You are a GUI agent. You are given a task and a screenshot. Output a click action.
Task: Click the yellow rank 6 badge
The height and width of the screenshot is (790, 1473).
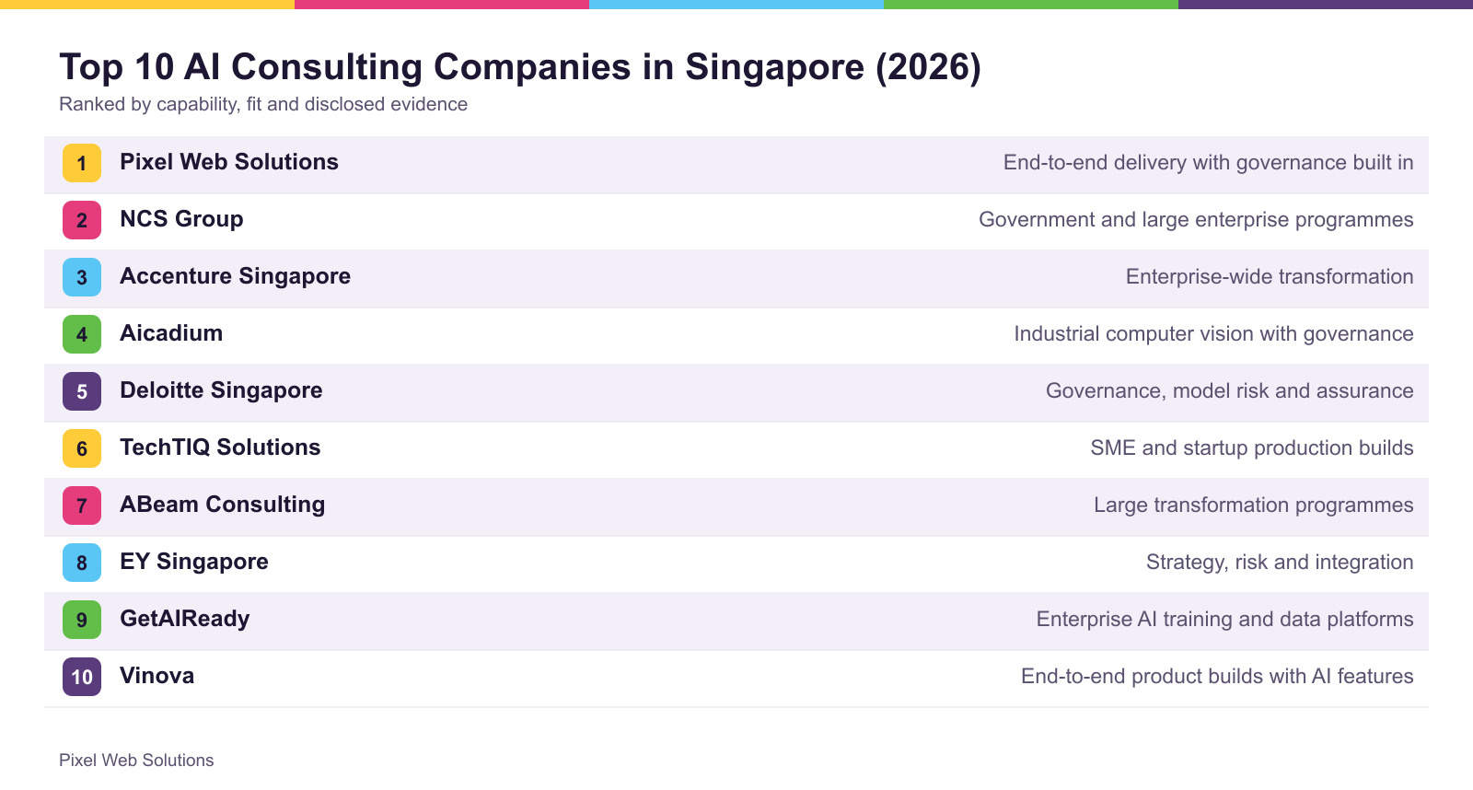[x=82, y=448]
